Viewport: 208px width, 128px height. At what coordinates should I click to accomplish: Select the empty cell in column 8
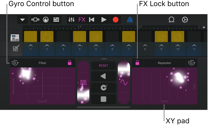click(x=145, y=37)
